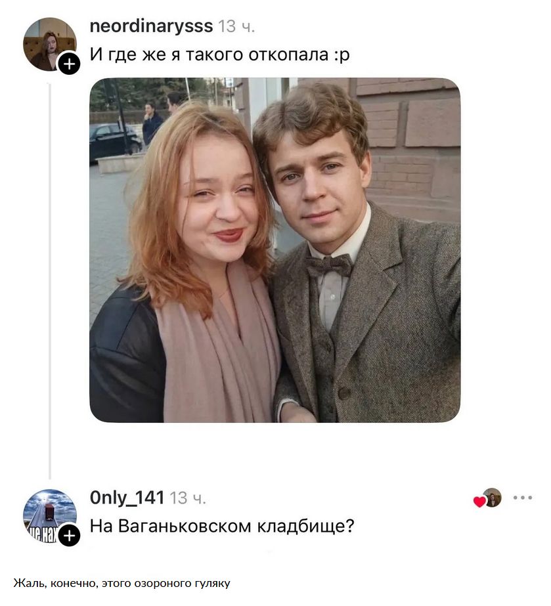Click the 13 ч. timestamp on 0nly_141 reply
The width and height of the screenshot is (551, 606).
tap(188, 498)
